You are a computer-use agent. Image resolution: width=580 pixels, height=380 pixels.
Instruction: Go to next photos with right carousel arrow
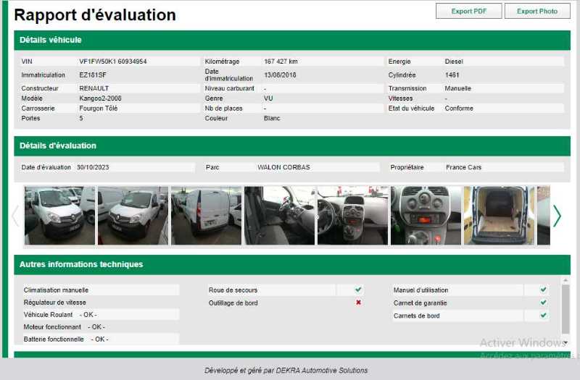point(557,216)
